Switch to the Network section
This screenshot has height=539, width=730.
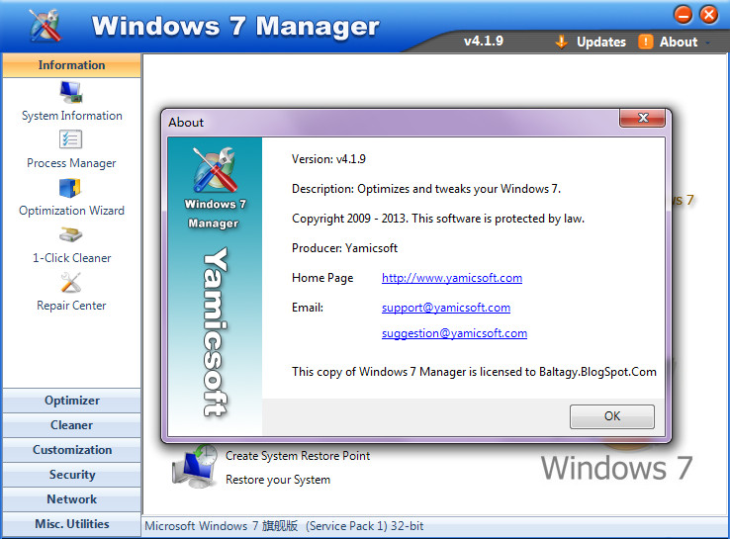click(x=71, y=499)
